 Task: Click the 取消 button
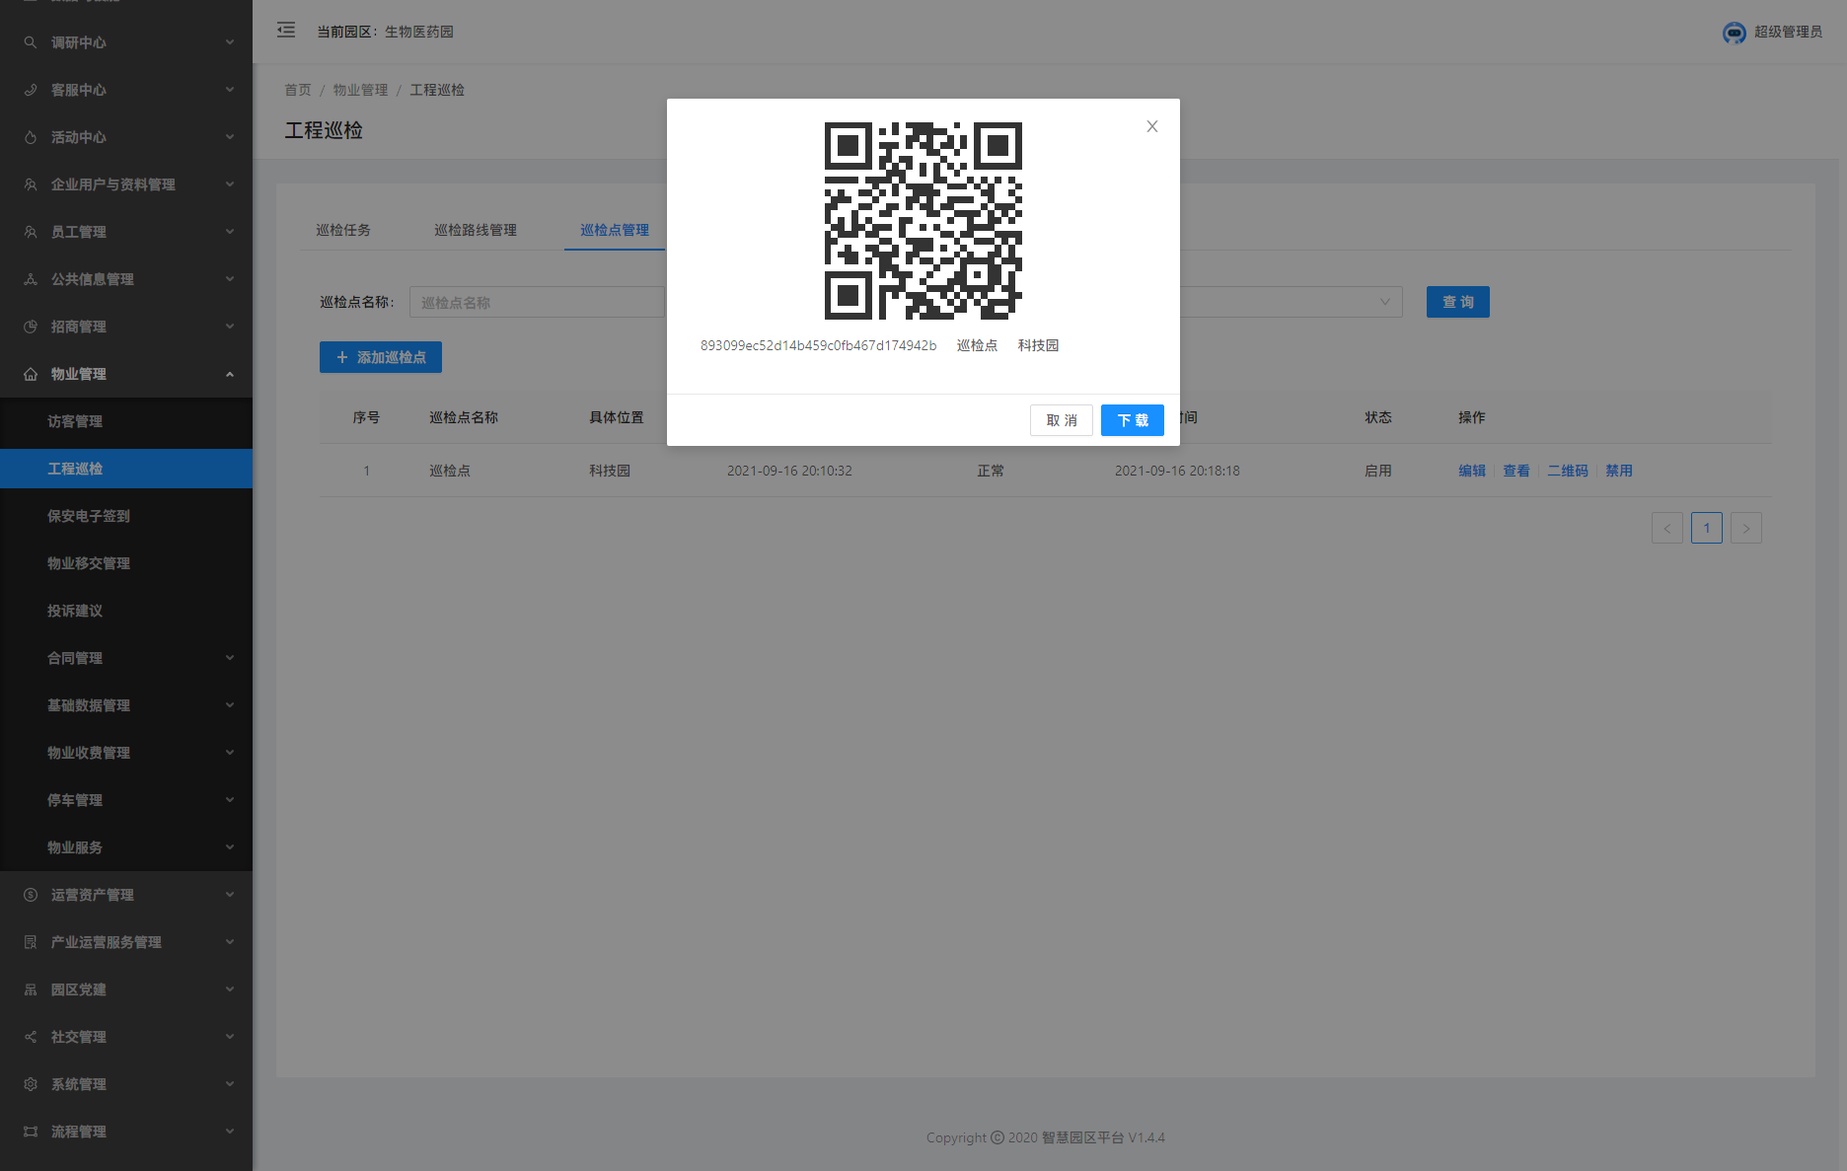pos(1062,420)
